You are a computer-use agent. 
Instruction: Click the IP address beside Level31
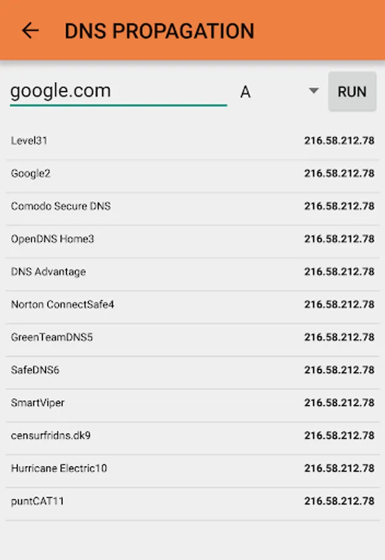click(340, 141)
